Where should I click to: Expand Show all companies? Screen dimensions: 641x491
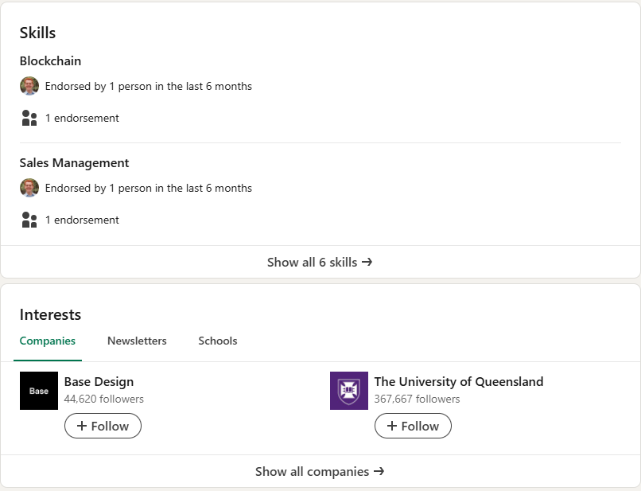[x=320, y=471]
